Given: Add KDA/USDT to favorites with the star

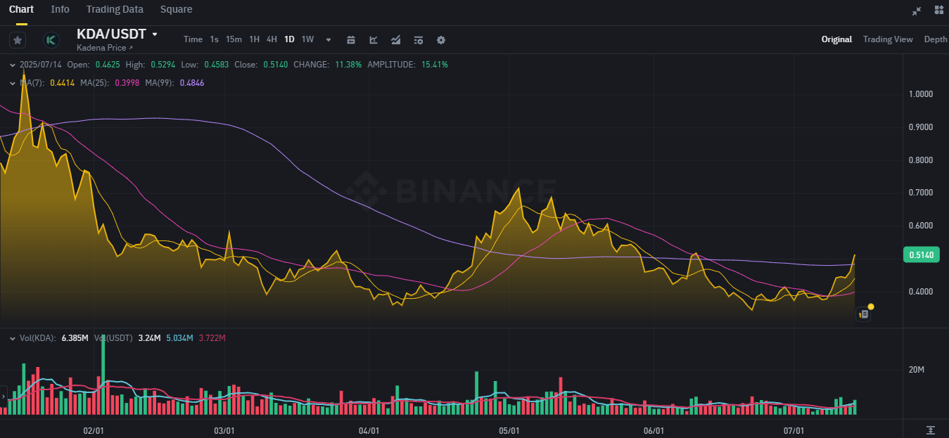Looking at the screenshot, I should click(x=18, y=40).
